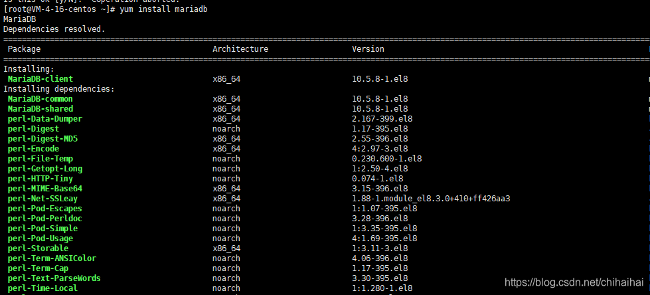
Task: Click the perl-Pod-Simple package name
Action: coord(42,228)
